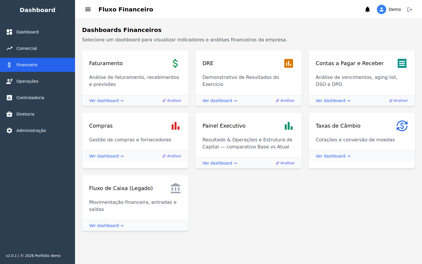Screen dimensions: 422x264
Task: Click the Administração gear icon
Action: tap(9, 131)
